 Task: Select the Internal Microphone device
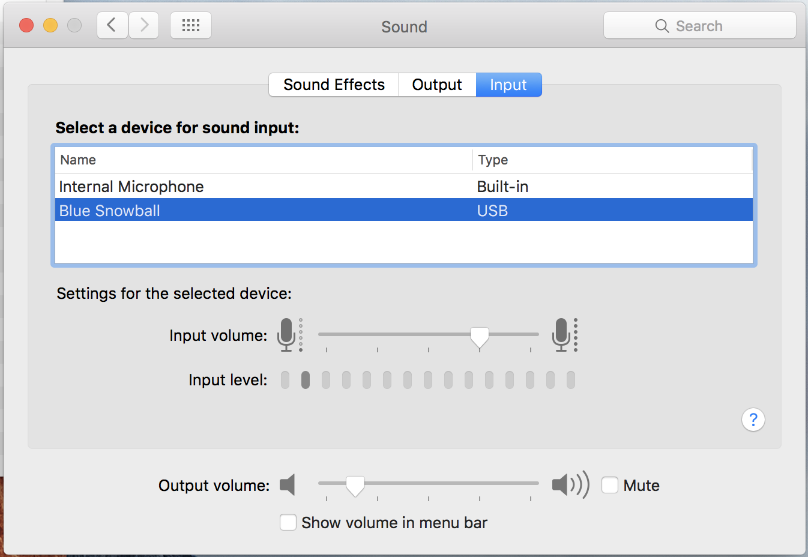click(x=404, y=187)
